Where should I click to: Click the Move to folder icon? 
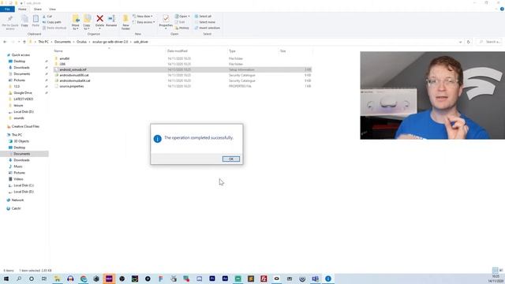(76, 19)
